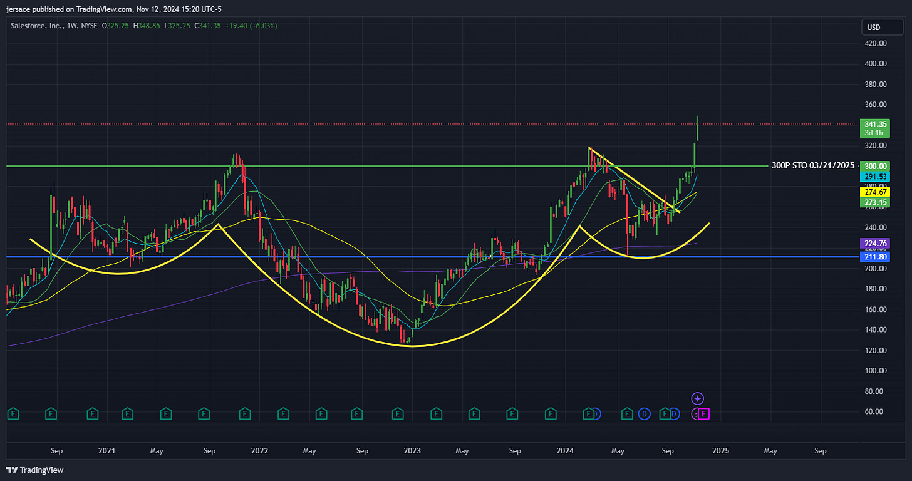The height and width of the screenshot is (481, 912).
Task: Select the blue 211.80 price tag
Action: point(874,257)
